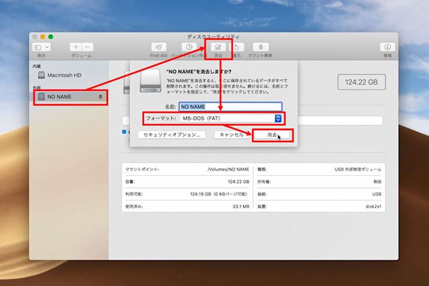Click the 容量 value 124.22 GB
Image resolution: width=429 pixels, height=286 pixels.
tap(239, 182)
